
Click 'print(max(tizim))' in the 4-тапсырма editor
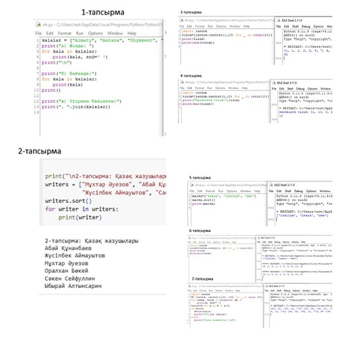pos(198,104)
